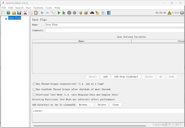
Task: Click the Open file folder icon
Action: [14, 13]
